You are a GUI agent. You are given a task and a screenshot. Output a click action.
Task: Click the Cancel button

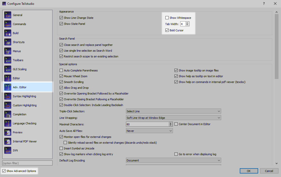coord(269,171)
